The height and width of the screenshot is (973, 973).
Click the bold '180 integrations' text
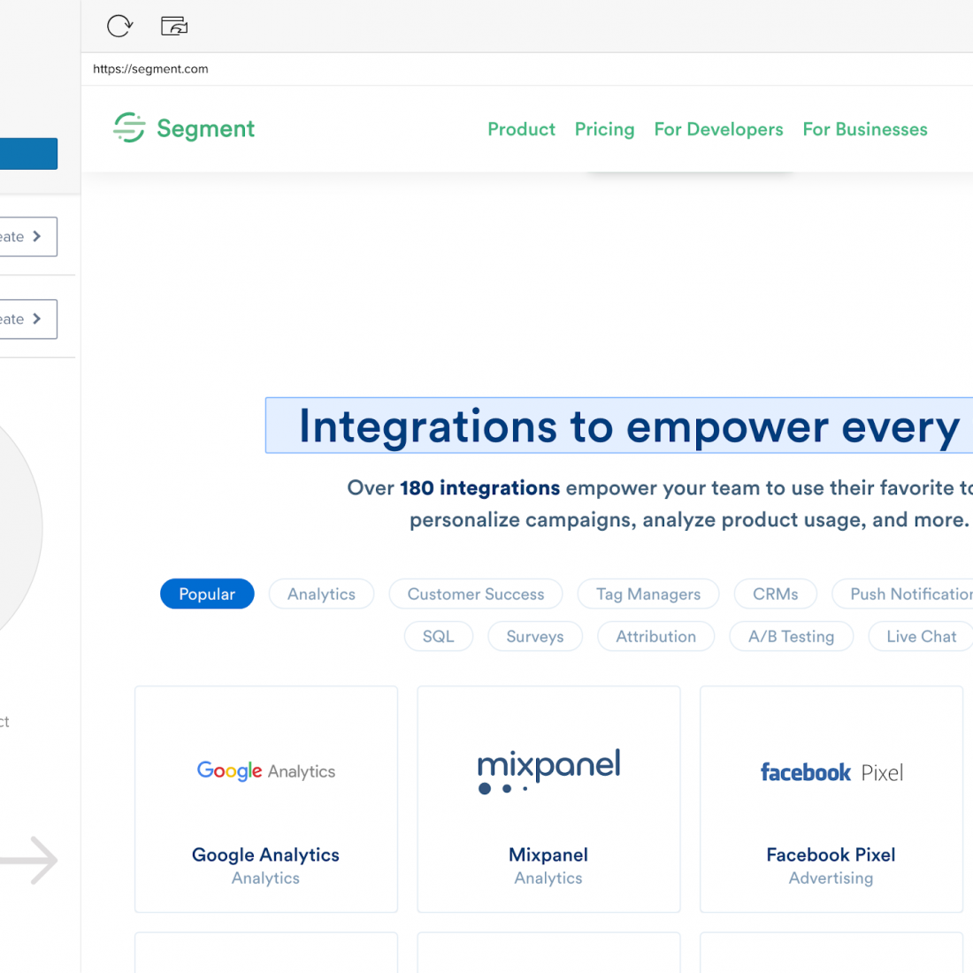click(479, 487)
